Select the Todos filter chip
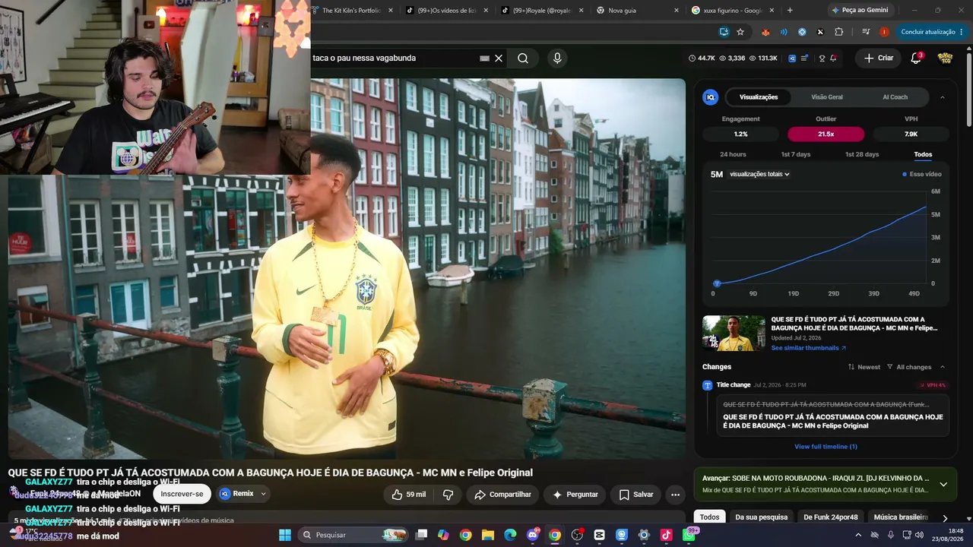 click(x=709, y=517)
